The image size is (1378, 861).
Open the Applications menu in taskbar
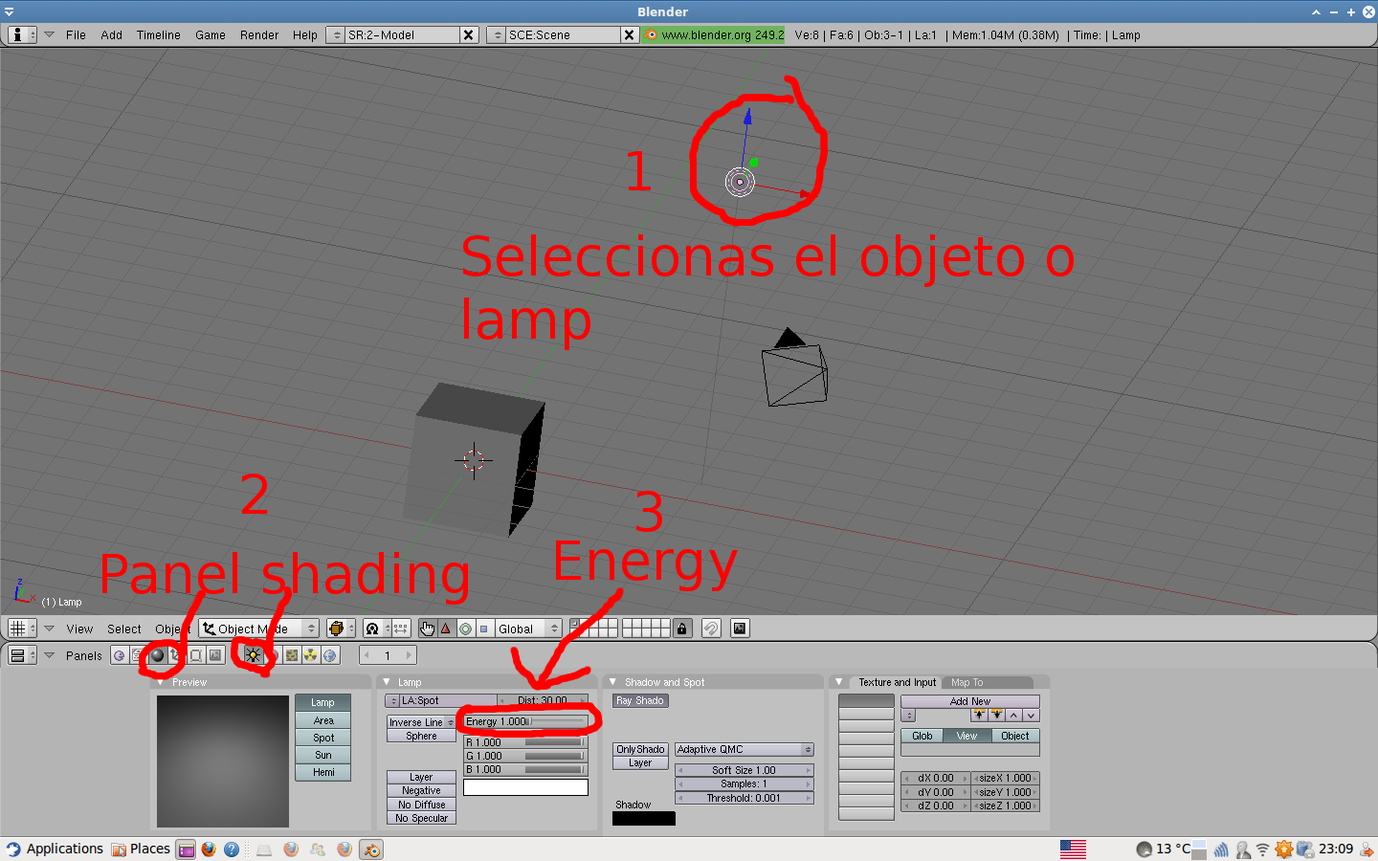tap(55, 849)
